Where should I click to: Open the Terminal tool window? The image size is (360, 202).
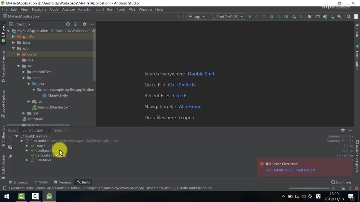pyautogui.click(x=62, y=182)
